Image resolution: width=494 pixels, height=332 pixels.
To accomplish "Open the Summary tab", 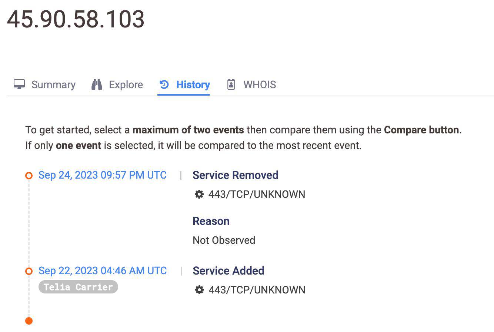I will tap(53, 85).
